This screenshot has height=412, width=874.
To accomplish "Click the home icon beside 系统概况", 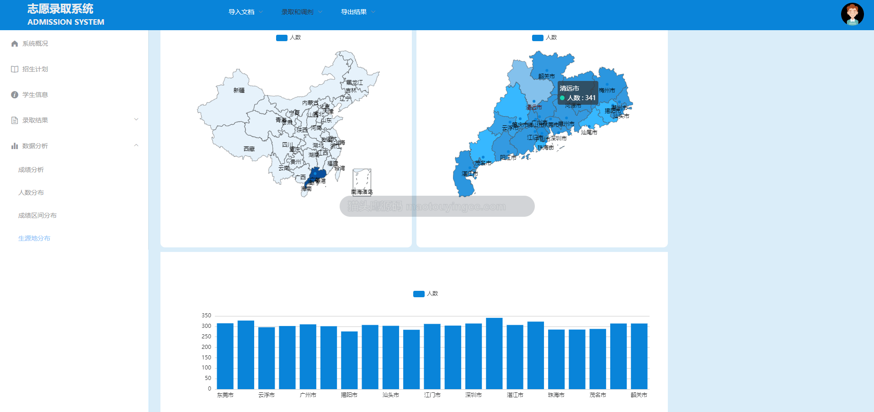I will [15, 43].
